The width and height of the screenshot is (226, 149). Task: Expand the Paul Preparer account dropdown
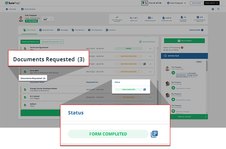point(176,3)
